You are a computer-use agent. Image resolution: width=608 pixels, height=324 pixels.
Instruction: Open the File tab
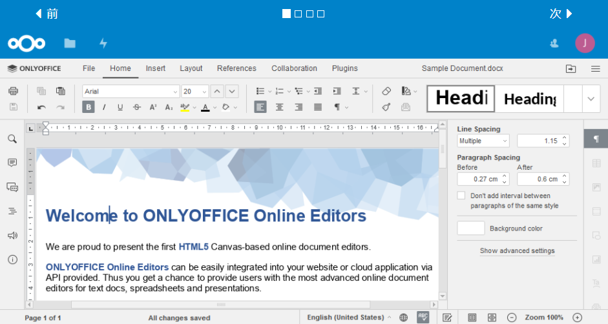pyautogui.click(x=89, y=68)
